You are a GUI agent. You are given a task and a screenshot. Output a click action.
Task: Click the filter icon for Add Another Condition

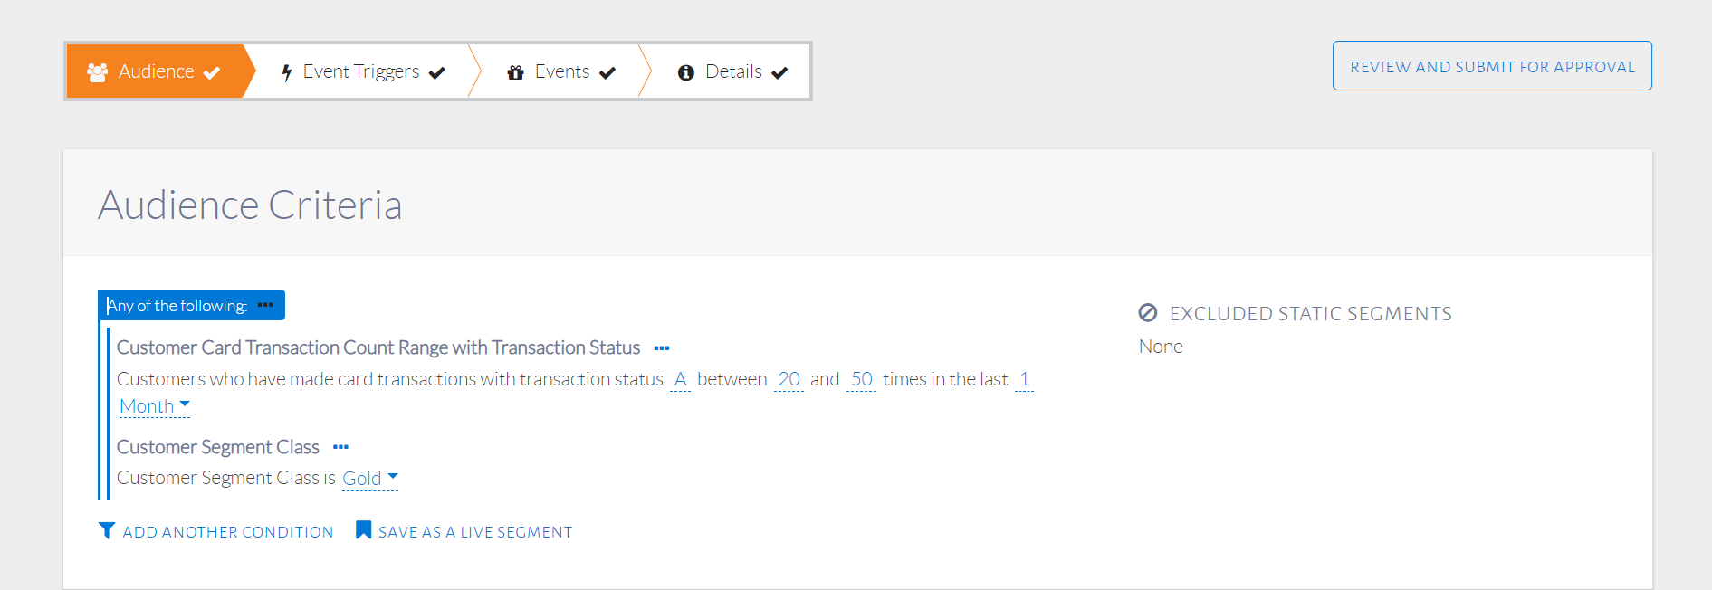(x=107, y=530)
